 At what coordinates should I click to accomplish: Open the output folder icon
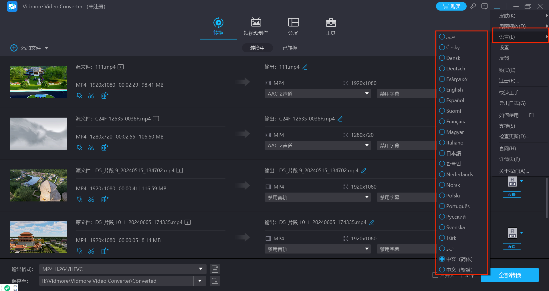215,281
